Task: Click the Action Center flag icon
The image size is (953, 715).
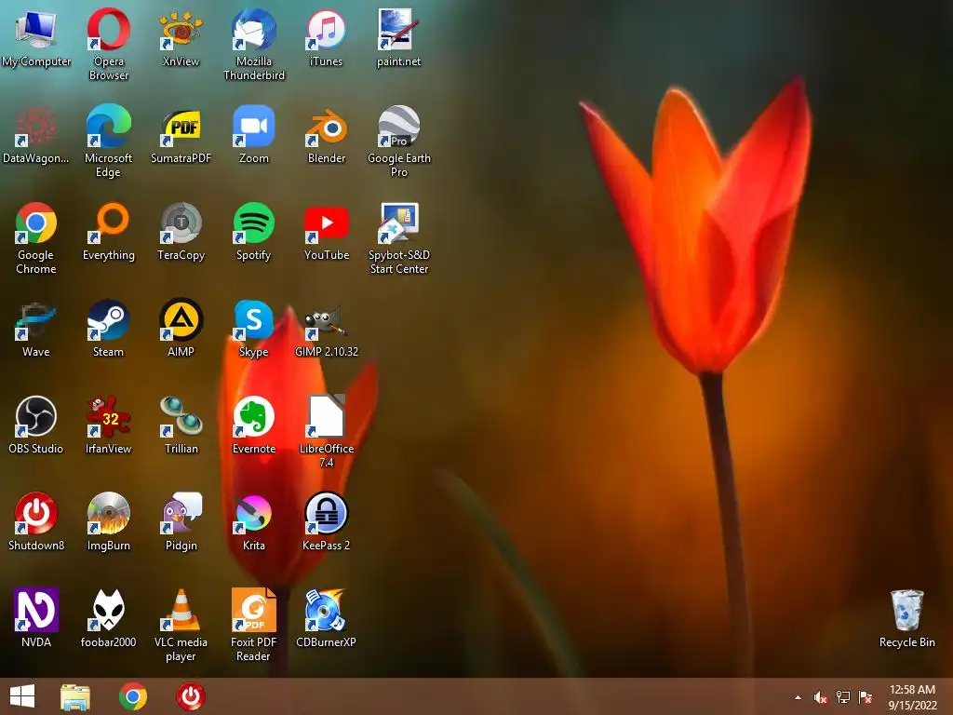Action: pyautogui.click(x=866, y=697)
